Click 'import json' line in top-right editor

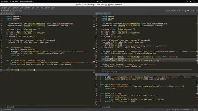(106, 20)
